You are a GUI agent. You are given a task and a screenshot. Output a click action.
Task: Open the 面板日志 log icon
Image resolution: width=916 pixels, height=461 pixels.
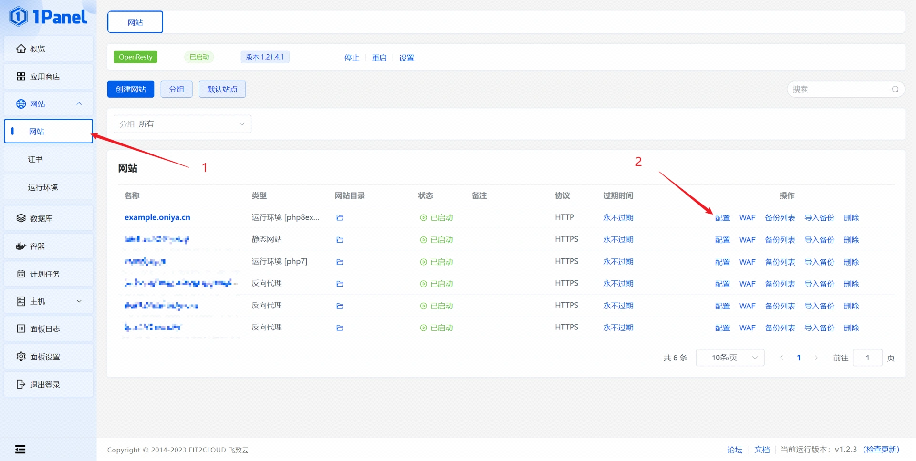pos(21,328)
